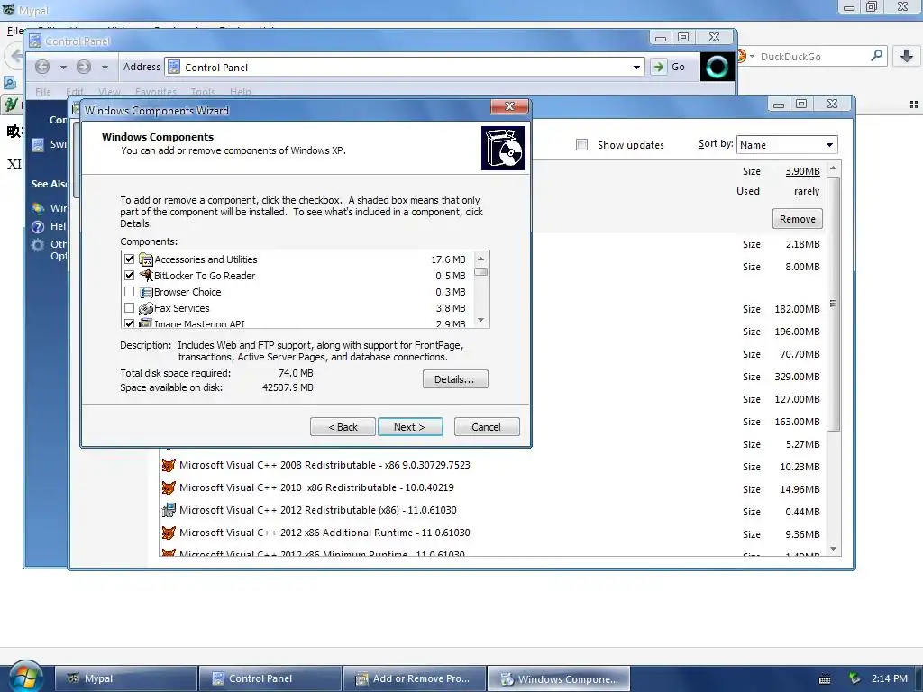This screenshot has height=692, width=923.
Task: Click the components list scroll-down arrow
Action: [x=481, y=321]
